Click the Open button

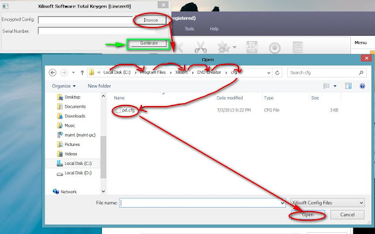tap(308, 215)
